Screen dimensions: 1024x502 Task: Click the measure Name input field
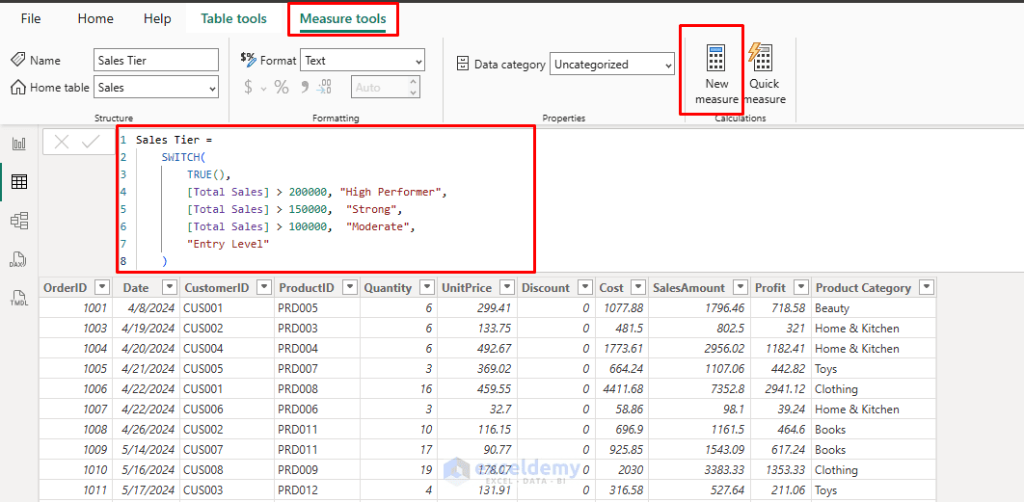tap(156, 60)
